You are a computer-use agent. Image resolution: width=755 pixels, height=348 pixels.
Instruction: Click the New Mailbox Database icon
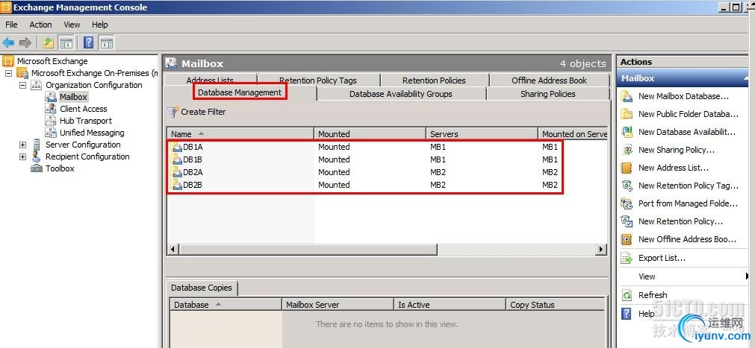pos(627,96)
